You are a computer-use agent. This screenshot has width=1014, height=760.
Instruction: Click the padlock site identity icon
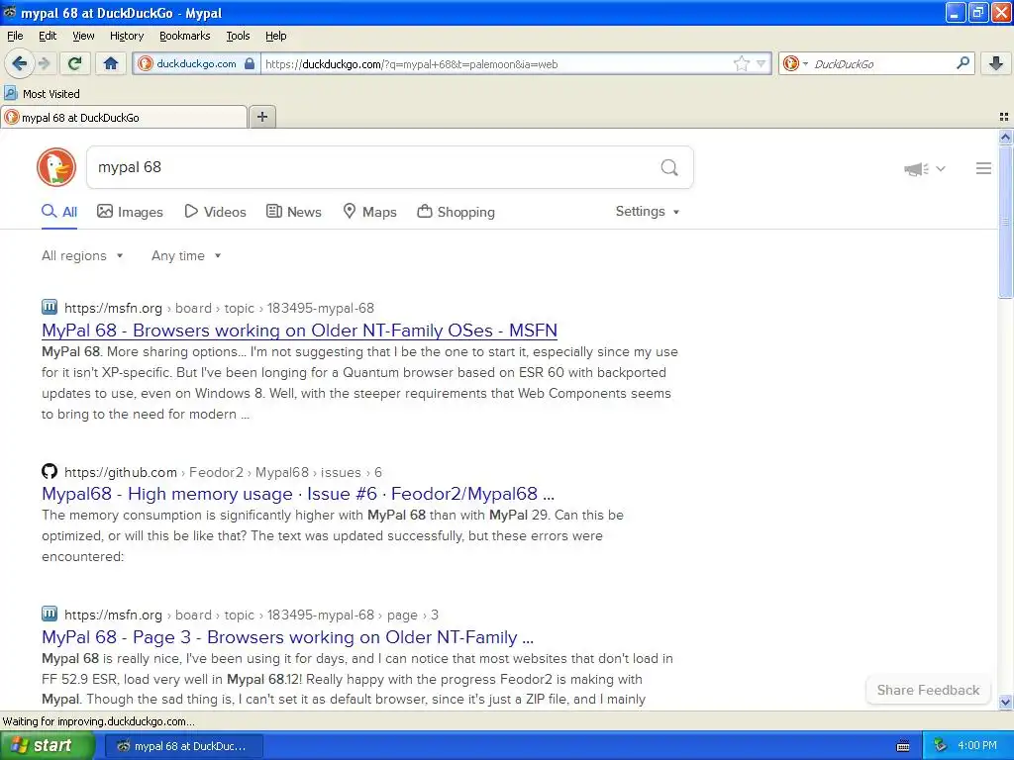(x=249, y=63)
